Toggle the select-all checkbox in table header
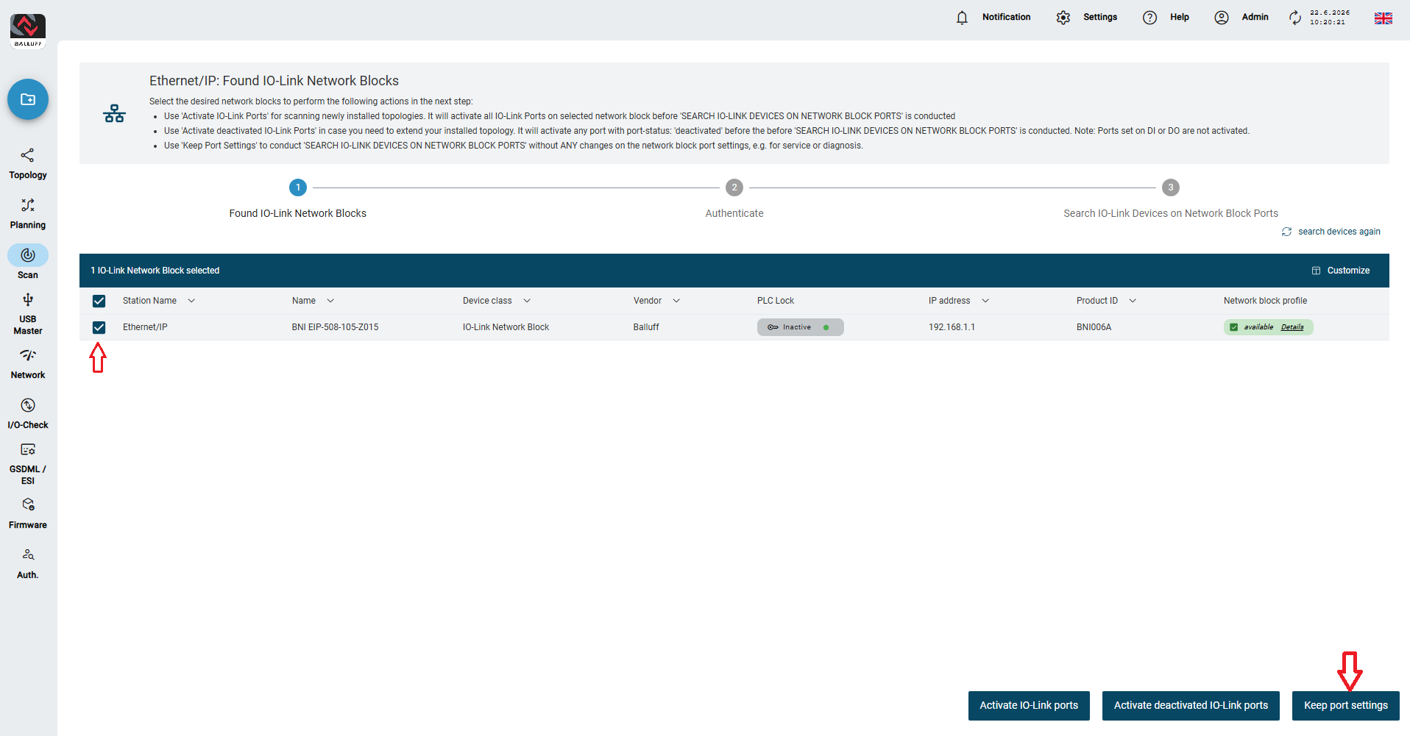The image size is (1410, 736). pyautogui.click(x=99, y=301)
